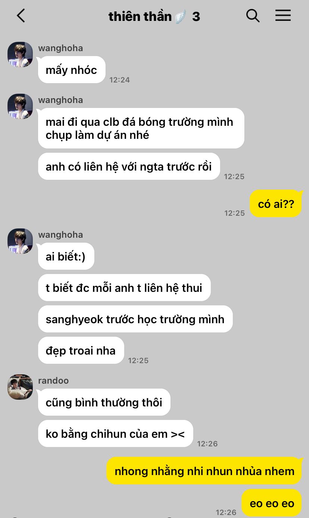Tap the "nhong nhằng nhi nhun nhủa nhem" bubble
The image size is (309, 518).
pos(204,471)
